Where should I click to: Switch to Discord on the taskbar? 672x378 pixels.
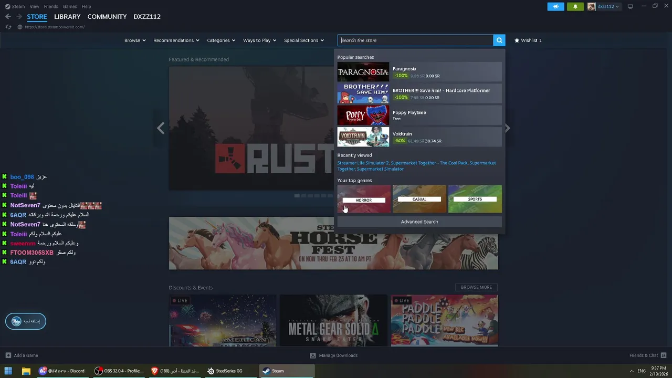(62, 371)
